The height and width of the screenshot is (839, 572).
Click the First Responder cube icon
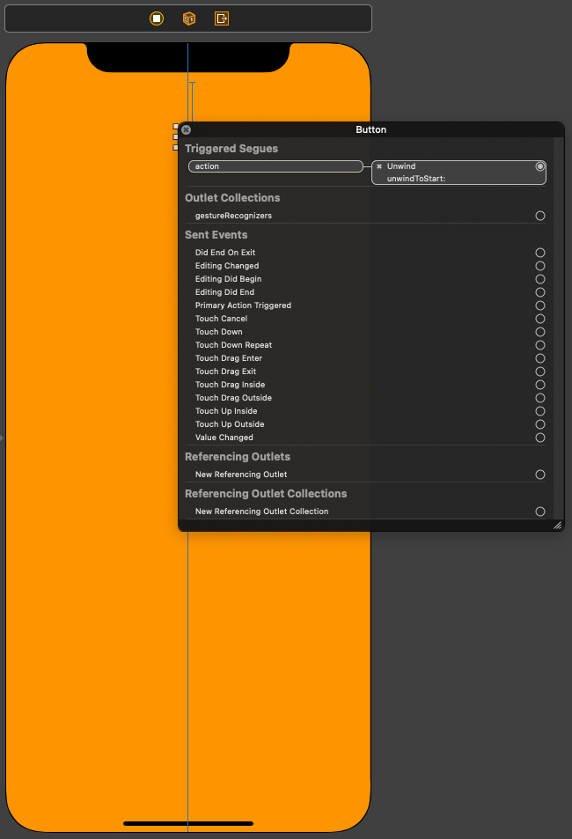[x=189, y=18]
